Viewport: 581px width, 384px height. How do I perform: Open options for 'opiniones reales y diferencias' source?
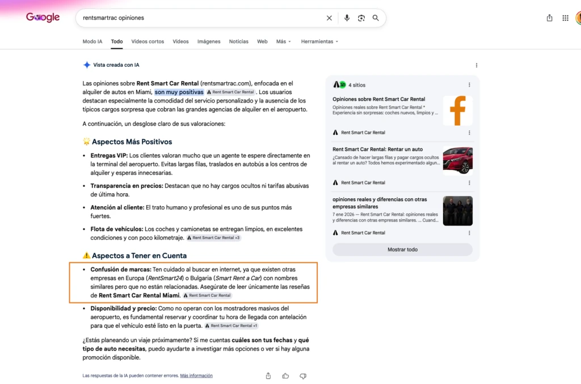click(x=469, y=233)
